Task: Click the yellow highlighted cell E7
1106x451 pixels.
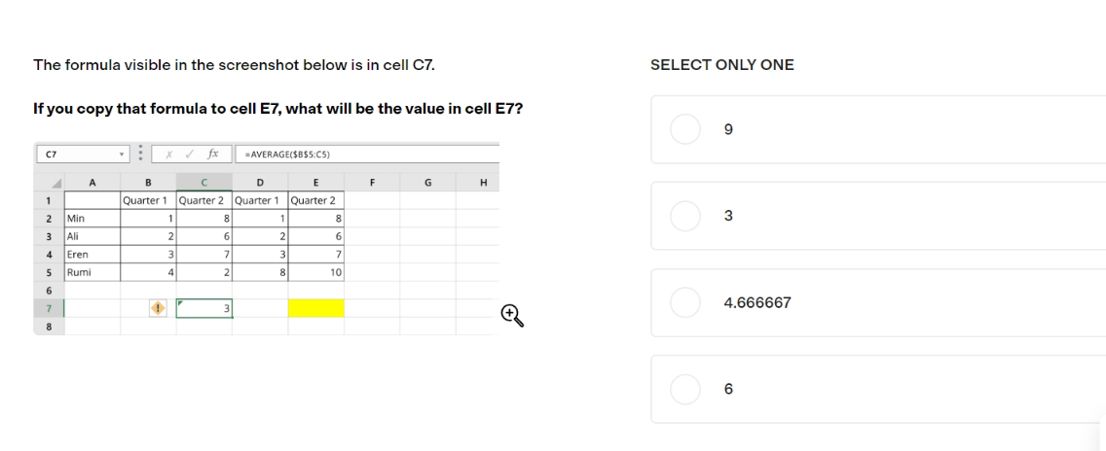Action: 316,309
